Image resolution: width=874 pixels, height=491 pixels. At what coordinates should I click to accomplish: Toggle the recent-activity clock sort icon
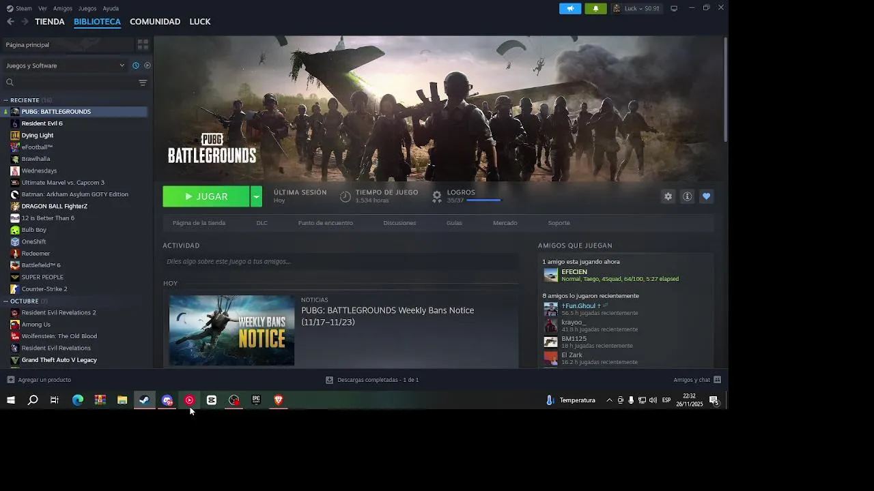click(136, 65)
